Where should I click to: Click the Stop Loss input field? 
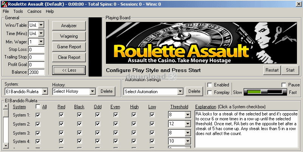click(37, 49)
